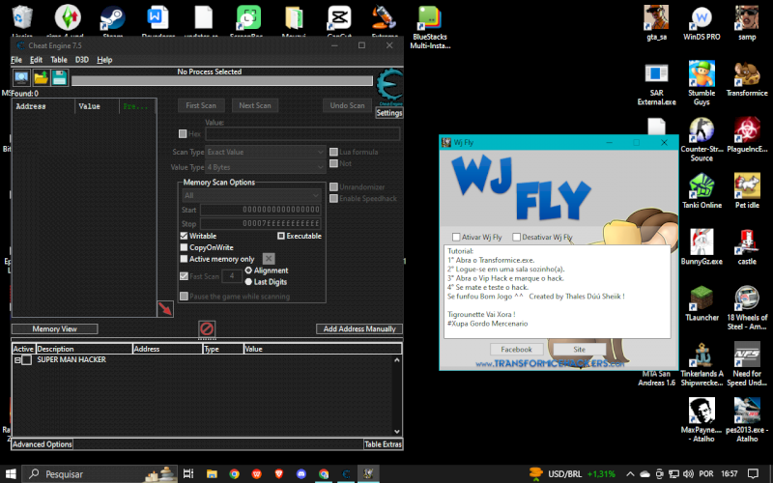Open Discord from the taskbar
The height and width of the screenshot is (483, 773).
coord(301,473)
